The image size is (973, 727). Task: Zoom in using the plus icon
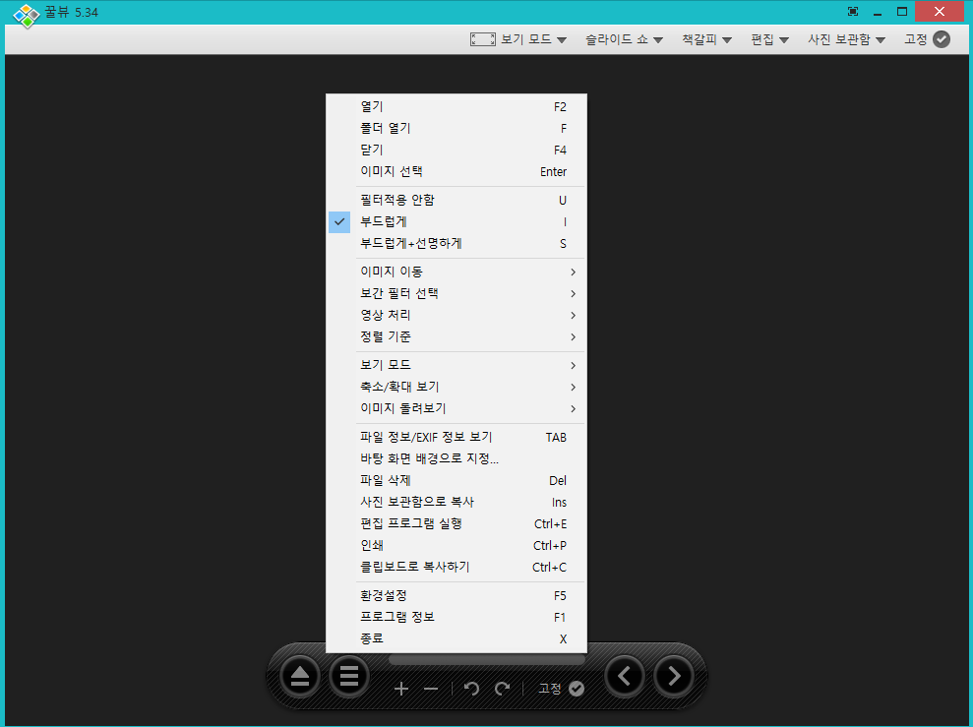(401, 689)
